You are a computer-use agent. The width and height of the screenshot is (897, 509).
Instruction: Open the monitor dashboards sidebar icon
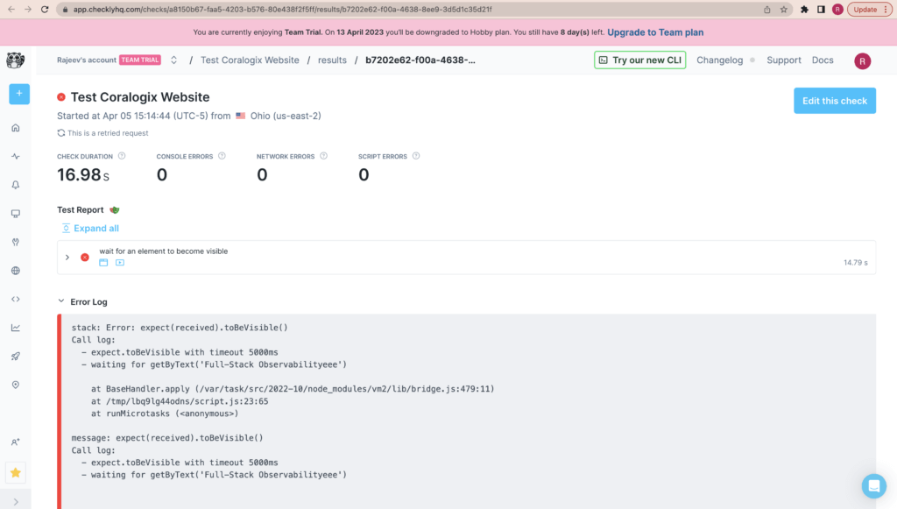tap(16, 213)
